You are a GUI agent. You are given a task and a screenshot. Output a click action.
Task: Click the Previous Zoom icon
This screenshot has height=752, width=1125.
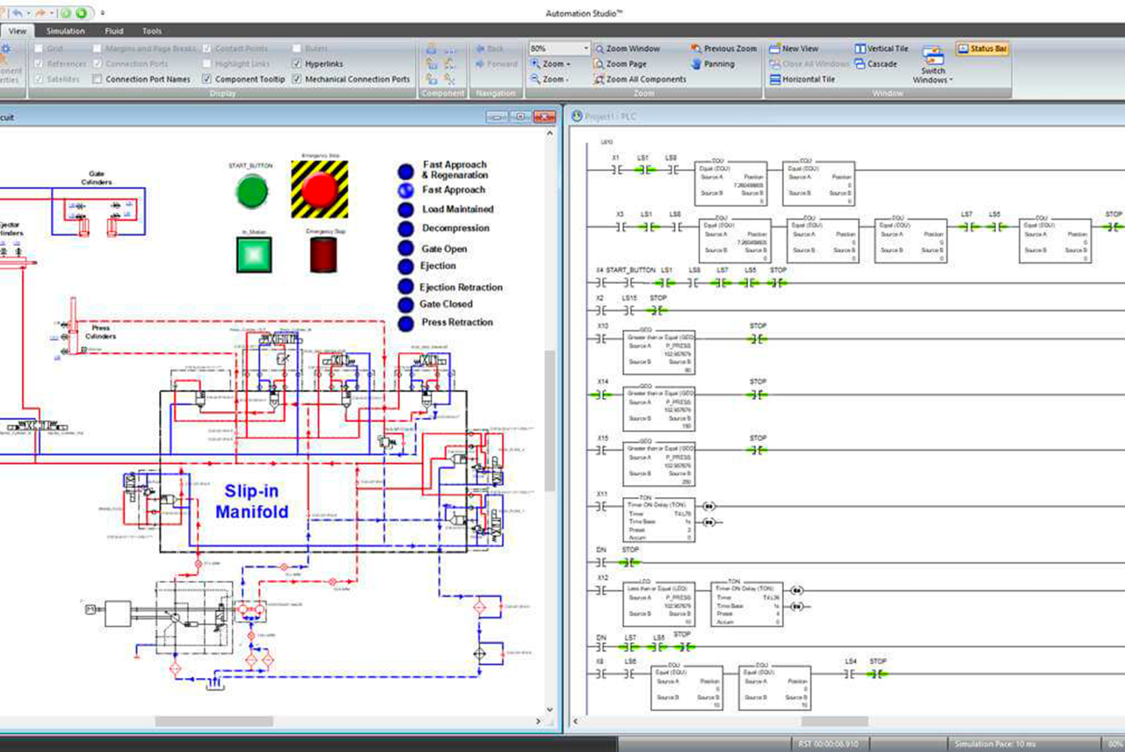(x=696, y=49)
